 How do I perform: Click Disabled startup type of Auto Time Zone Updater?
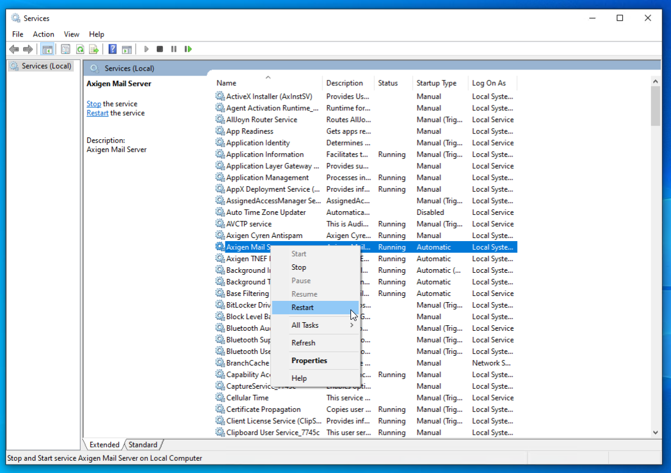point(430,212)
